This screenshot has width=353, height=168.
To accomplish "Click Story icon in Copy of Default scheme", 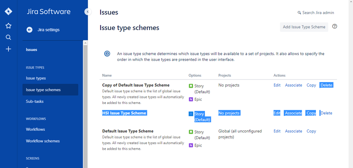I will tap(191, 86).
